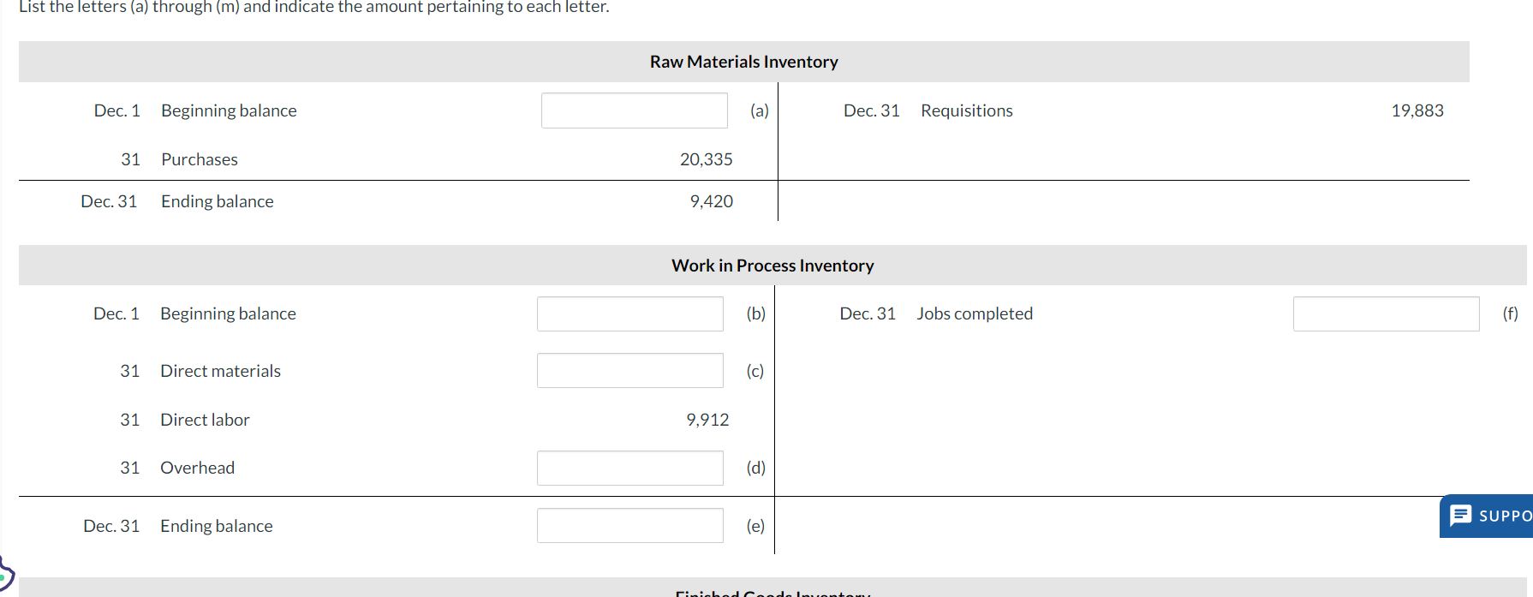Click the Ending balance (e) input field
The height and width of the screenshot is (597, 1533).
(x=629, y=525)
